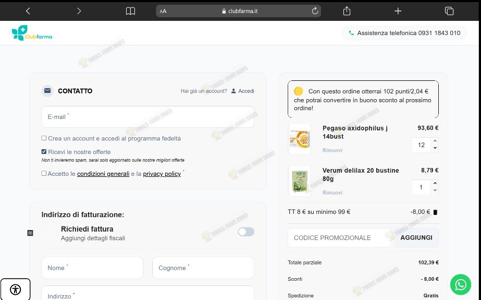Screen dimensions: 481x300
Task: Remove Pegaso axidophilus via Rimuovi
Action: point(332,150)
